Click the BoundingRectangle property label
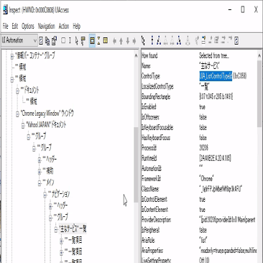Image resolution: width=263 pixels, height=263 pixels. click(156, 97)
